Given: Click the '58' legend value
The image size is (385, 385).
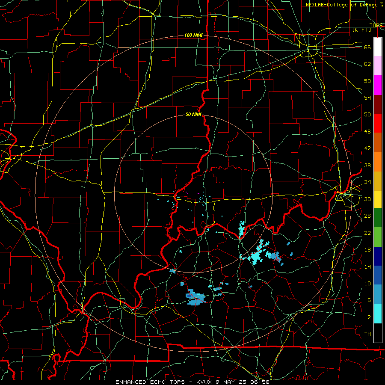Looking at the screenshot, I should pos(367,81).
